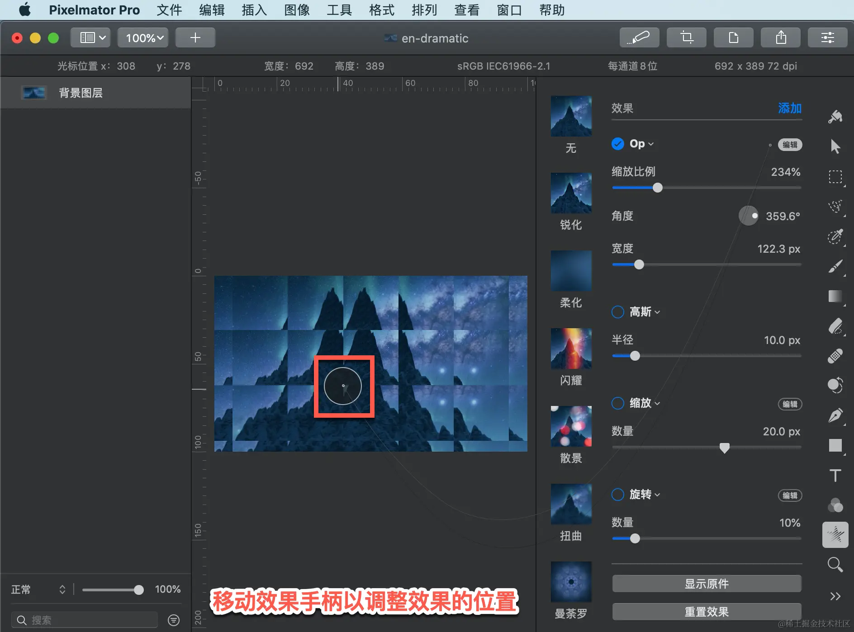The height and width of the screenshot is (632, 854).
Task: Enable the 旋转 effect checkbox
Action: (617, 495)
